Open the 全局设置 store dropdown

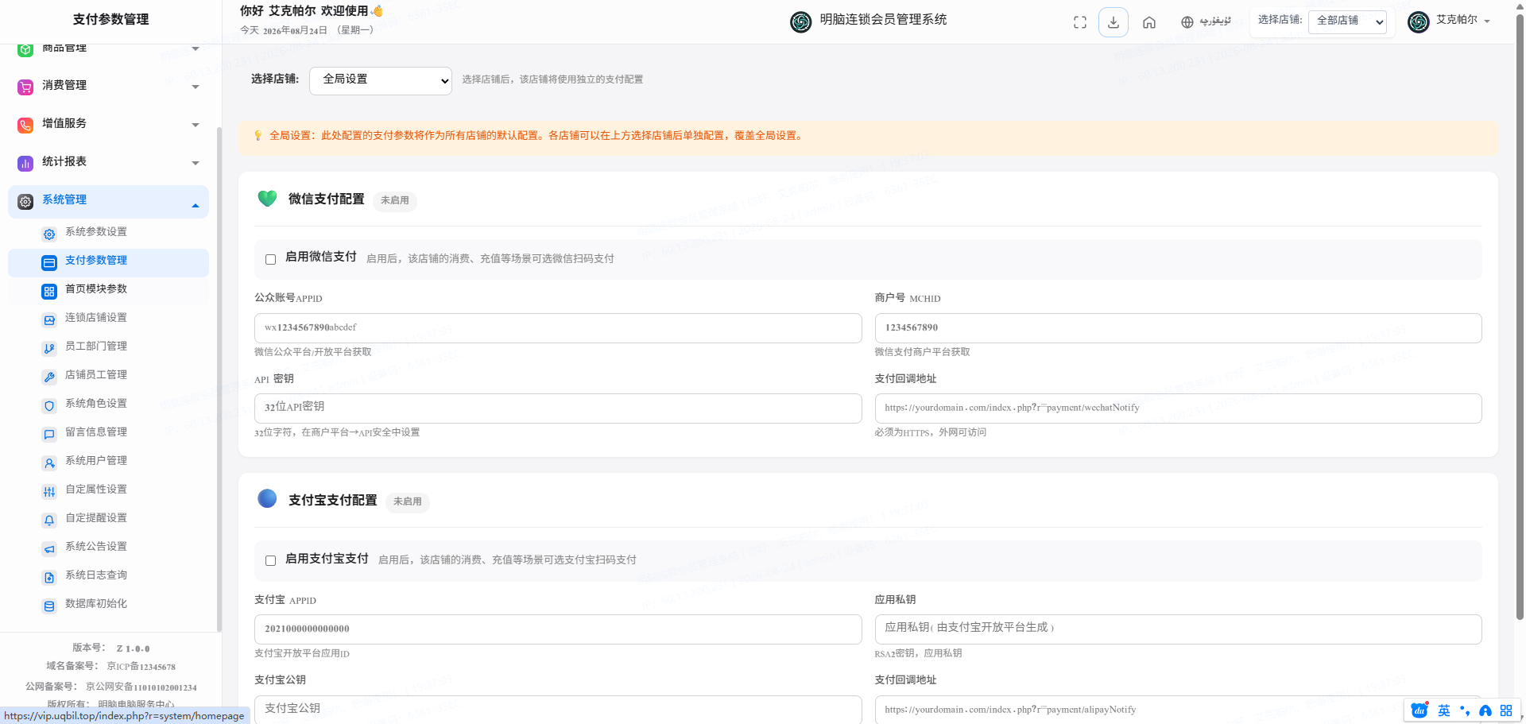381,80
